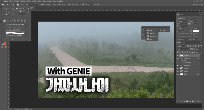Toggle pressure for opacity icon
The image size is (204, 110).
click(55, 4)
